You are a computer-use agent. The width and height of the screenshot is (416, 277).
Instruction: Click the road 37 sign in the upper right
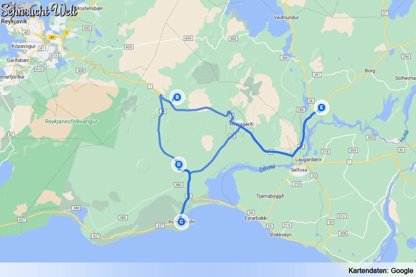(385, 13)
